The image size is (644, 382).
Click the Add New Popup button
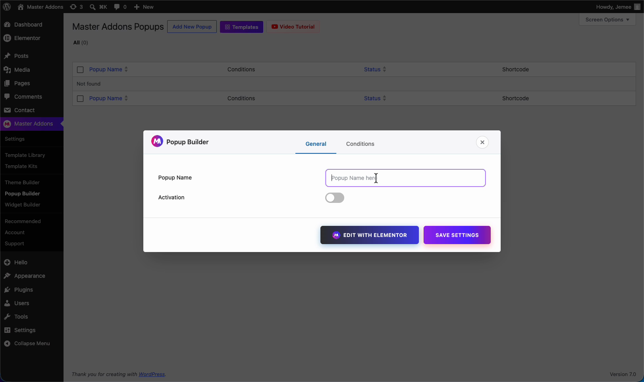(x=192, y=27)
